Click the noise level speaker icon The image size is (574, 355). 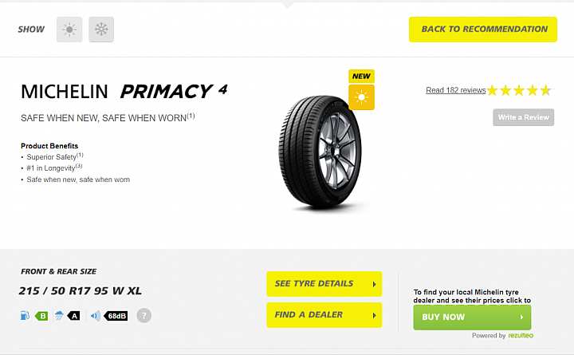(95, 315)
